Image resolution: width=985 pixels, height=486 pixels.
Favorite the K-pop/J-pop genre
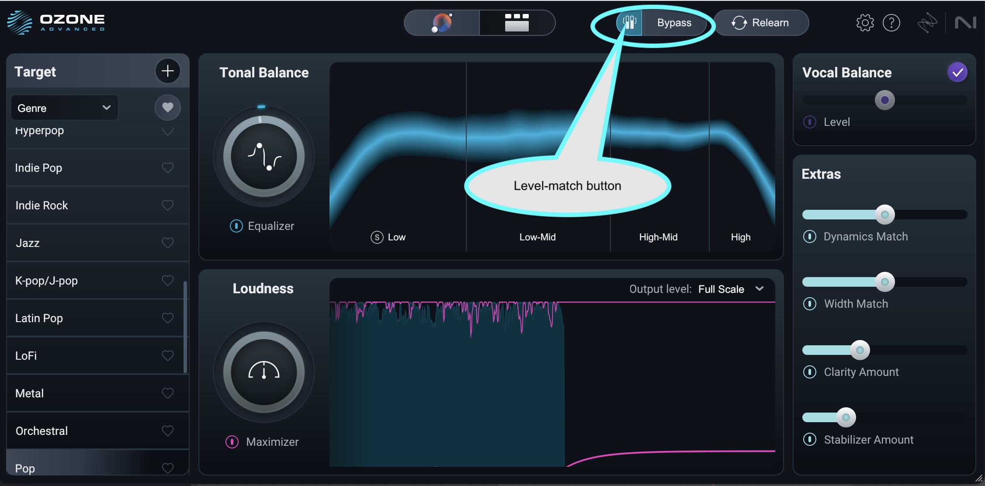click(168, 280)
